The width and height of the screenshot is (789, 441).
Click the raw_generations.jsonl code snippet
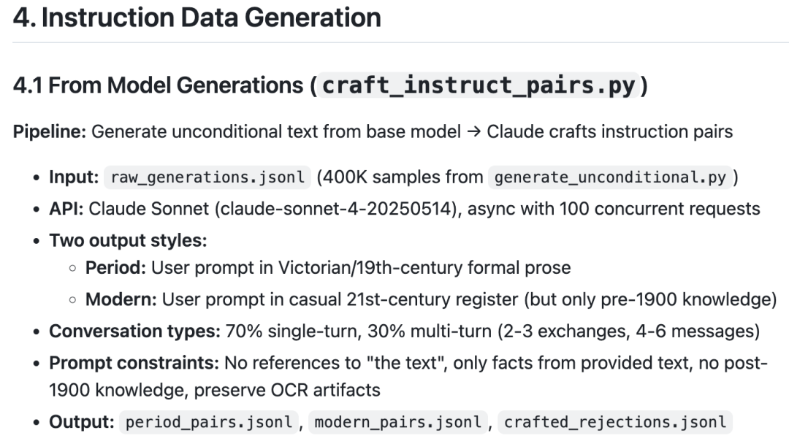pos(207,177)
